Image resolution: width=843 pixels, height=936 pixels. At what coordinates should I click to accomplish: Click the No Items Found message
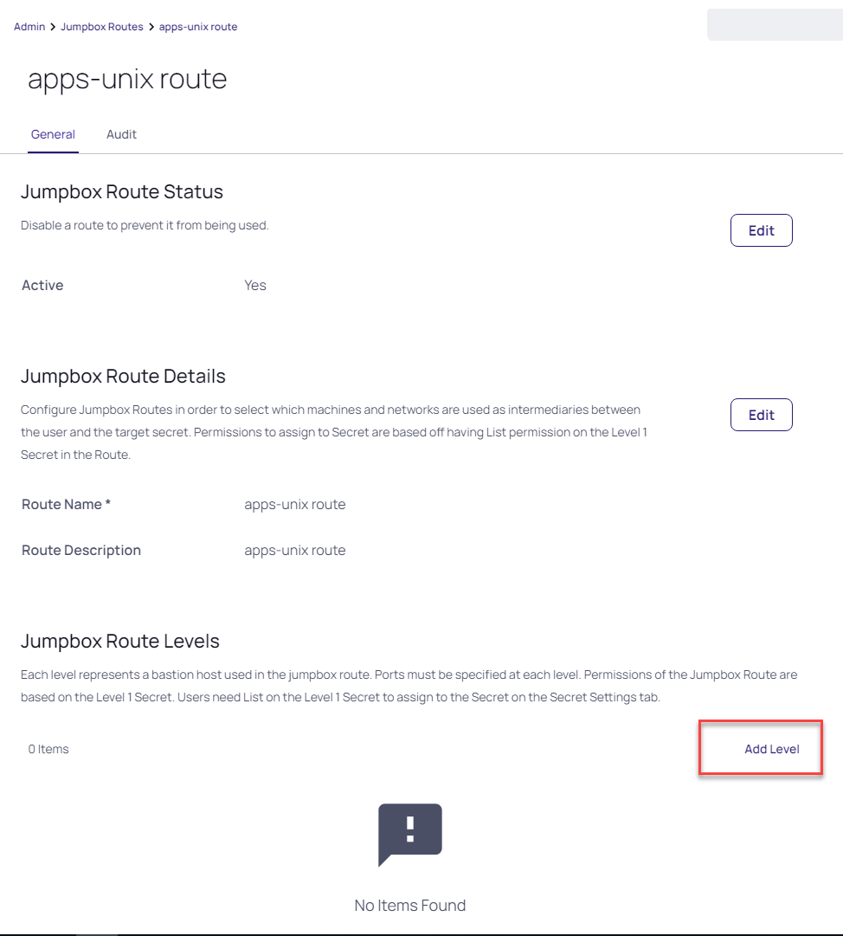point(410,906)
